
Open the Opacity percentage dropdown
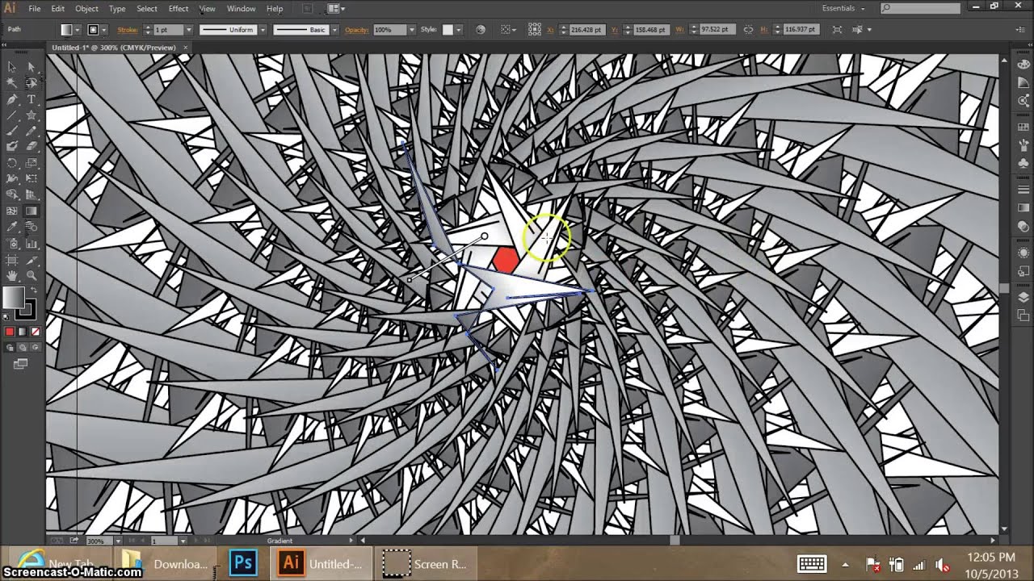coord(411,30)
